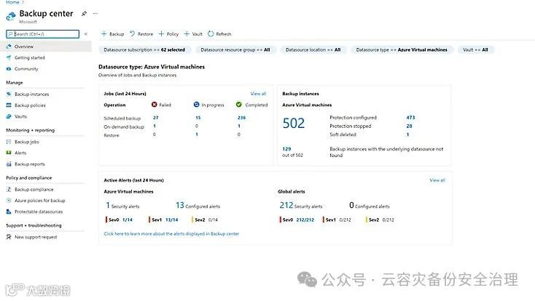The width and height of the screenshot is (535, 301).
Task: Open the Overview menu item
Action: pyautogui.click(x=46, y=47)
